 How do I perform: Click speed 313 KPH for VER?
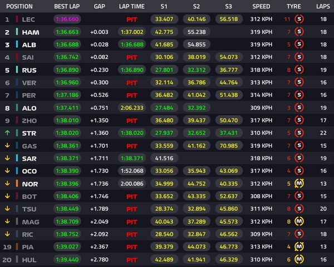pyautogui.click(x=262, y=82)
